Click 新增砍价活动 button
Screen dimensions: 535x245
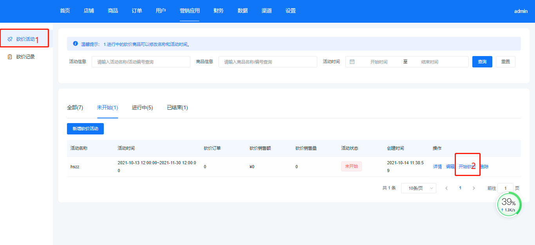85,129
